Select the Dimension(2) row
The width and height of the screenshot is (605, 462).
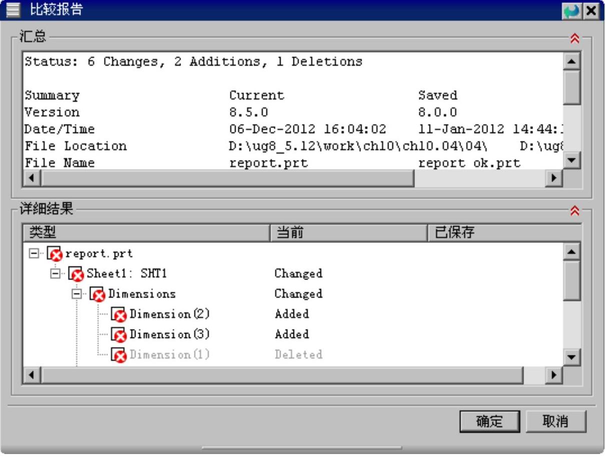pyautogui.click(x=169, y=314)
